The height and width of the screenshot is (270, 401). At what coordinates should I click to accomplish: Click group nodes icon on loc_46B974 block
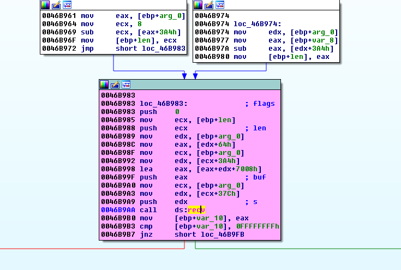(220, 4)
